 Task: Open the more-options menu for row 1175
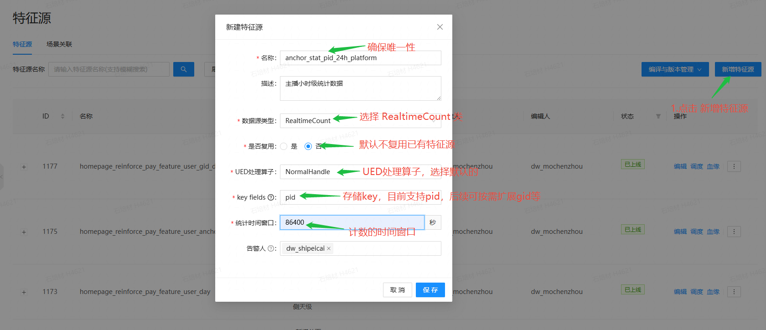pyautogui.click(x=734, y=232)
